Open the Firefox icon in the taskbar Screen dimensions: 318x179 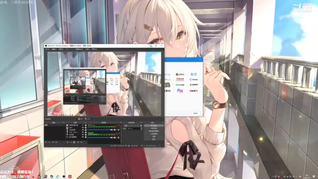tap(33, 177)
